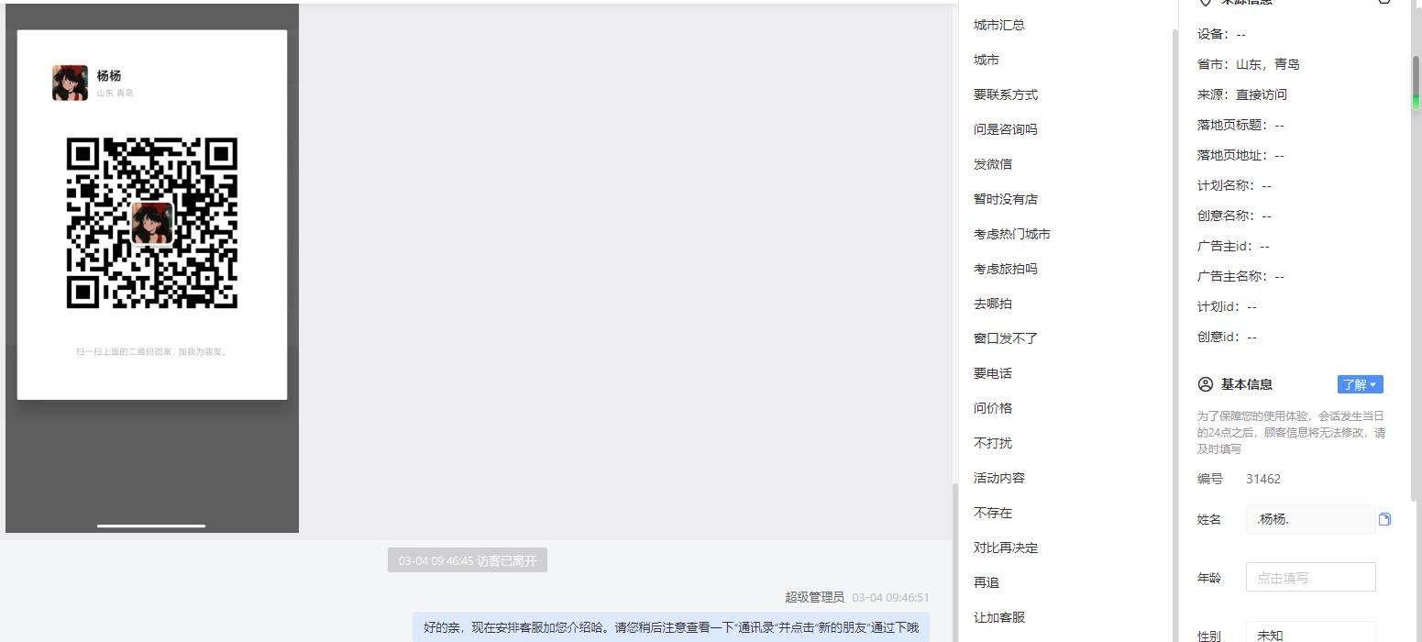The height and width of the screenshot is (642, 1422).
Task: Click the 来源 直接访问 entry
Action: pyautogui.click(x=1242, y=94)
